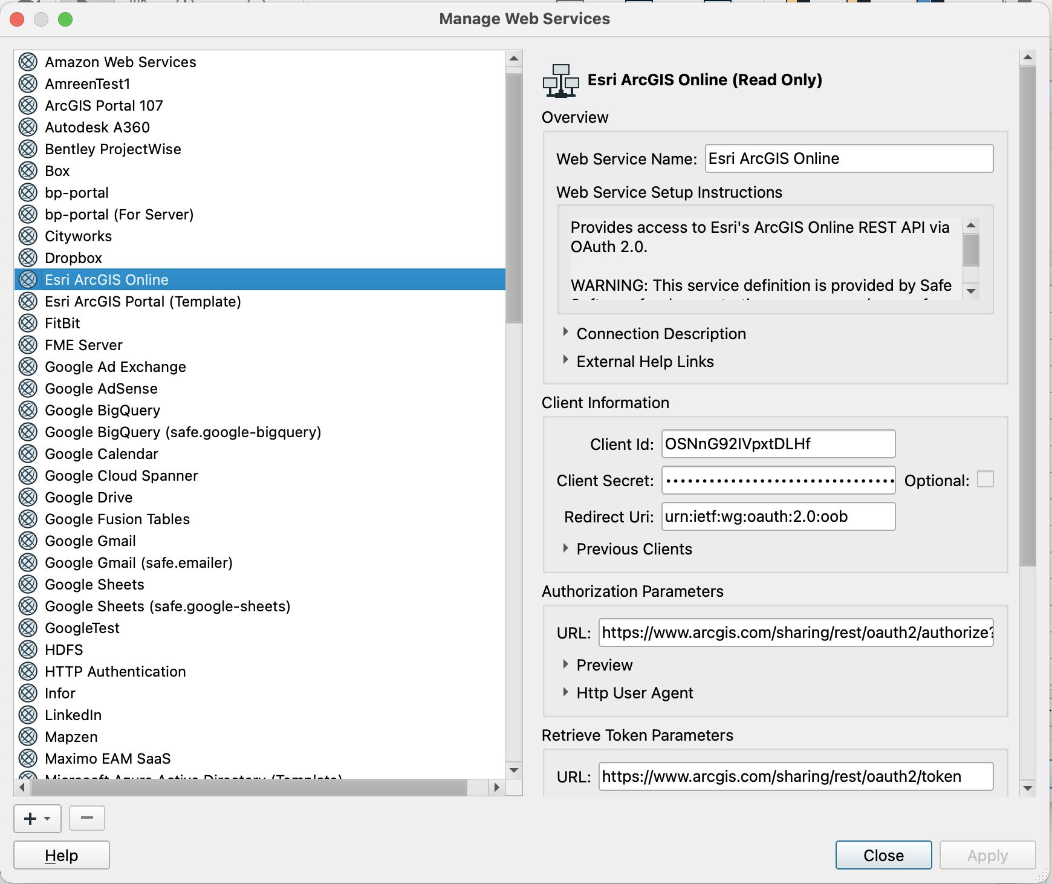Click the icon next to HDFS

click(x=28, y=649)
